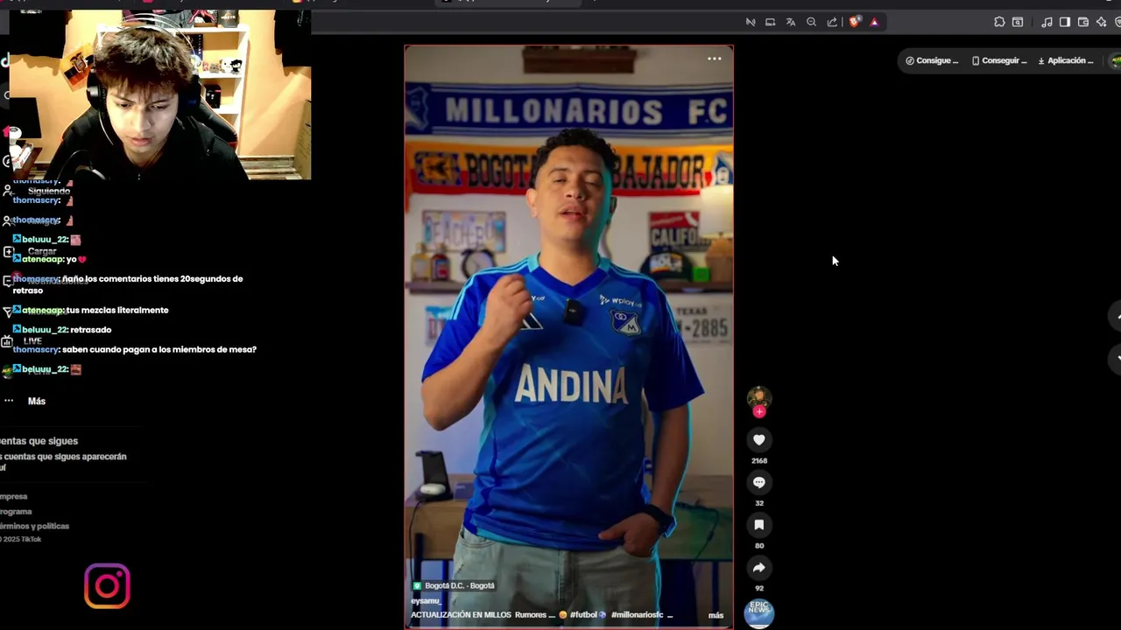Open browser media control music-note icon
Image resolution: width=1121 pixels, height=630 pixels.
tap(1047, 22)
